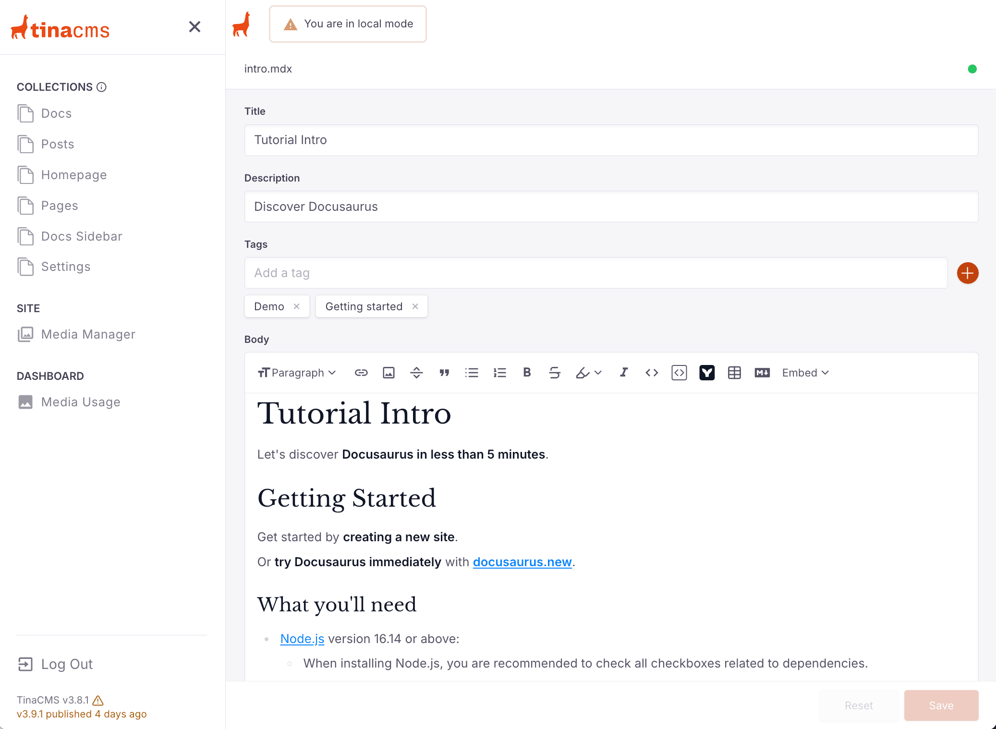996x729 pixels.
Task: Insert an image from the toolbar
Action: coord(389,373)
